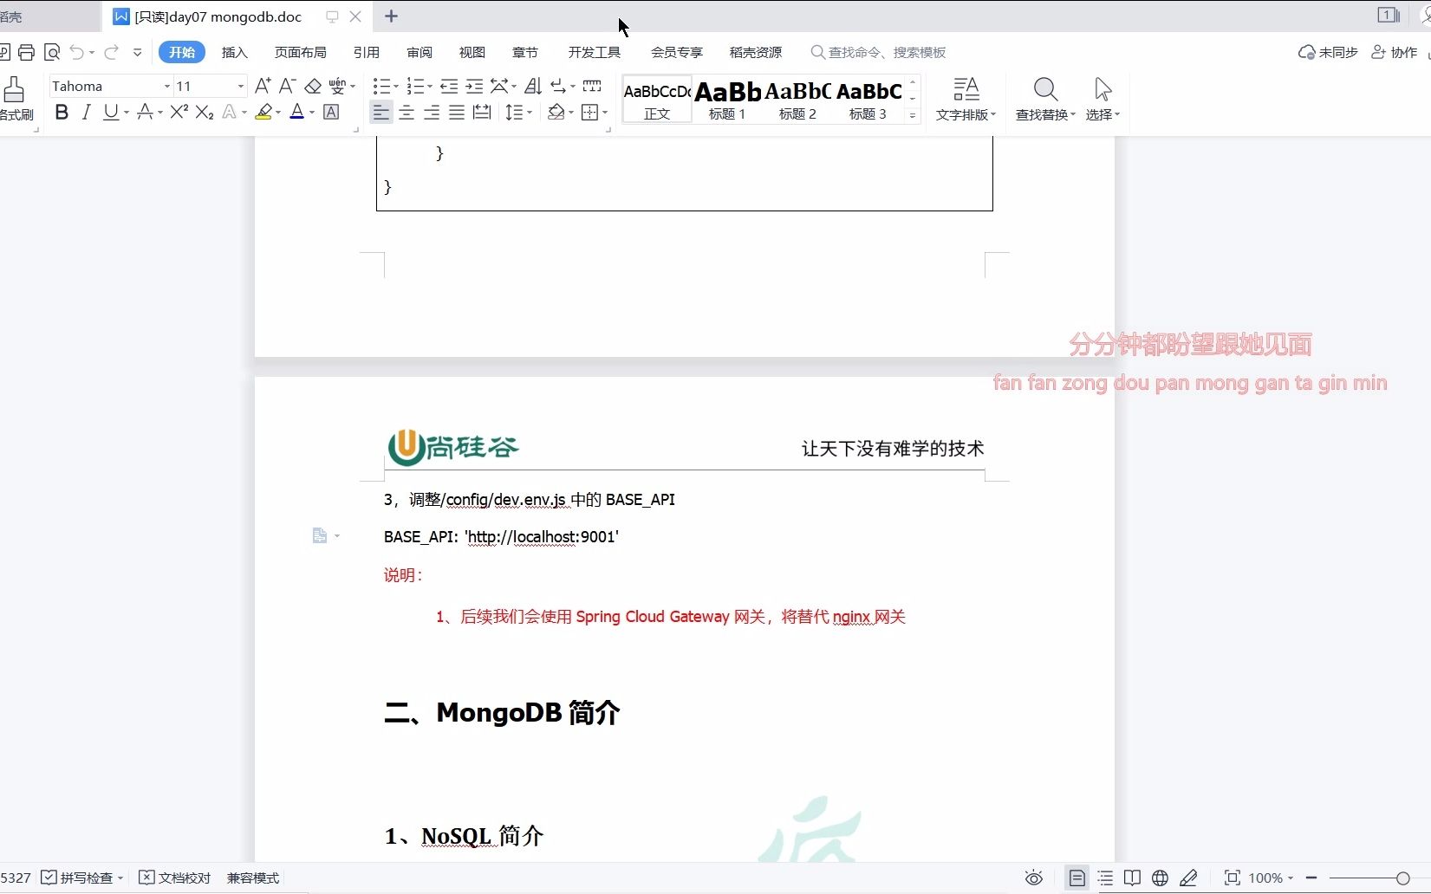Expand the styles gallery list

[x=913, y=115]
